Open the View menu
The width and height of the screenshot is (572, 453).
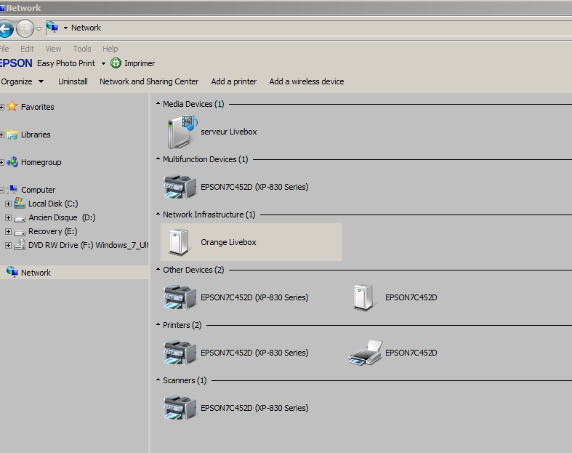point(53,49)
